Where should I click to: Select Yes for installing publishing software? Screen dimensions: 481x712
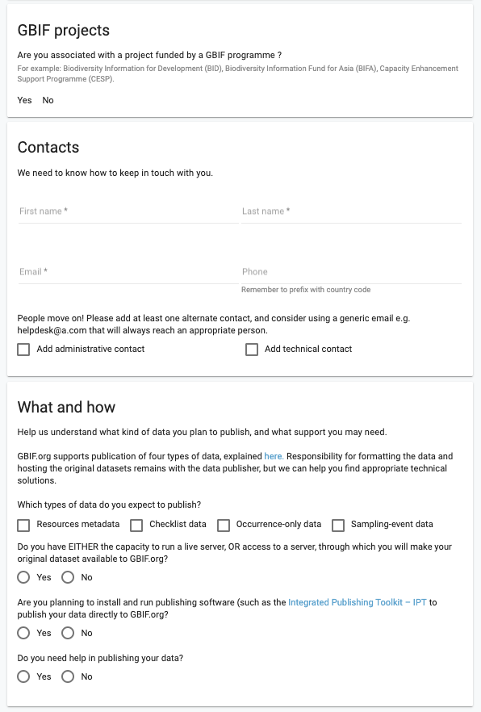(23, 633)
